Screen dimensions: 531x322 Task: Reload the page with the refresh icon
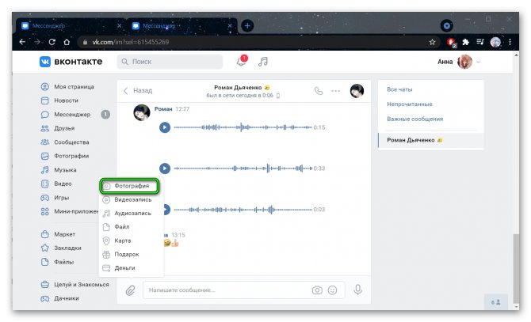click(x=52, y=42)
